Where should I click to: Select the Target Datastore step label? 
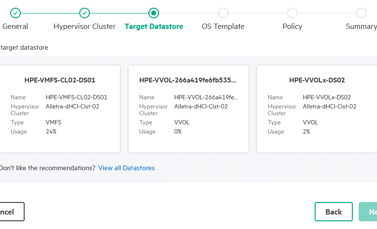pyautogui.click(x=154, y=27)
